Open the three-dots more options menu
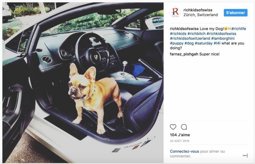The height and width of the screenshot is (164, 255). [x=245, y=156]
